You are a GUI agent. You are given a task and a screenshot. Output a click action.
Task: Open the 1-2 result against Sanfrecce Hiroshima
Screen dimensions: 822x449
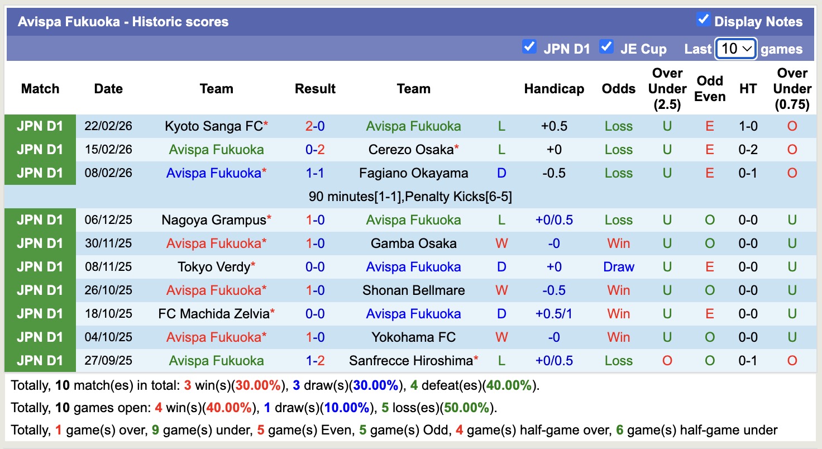tap(315, 361)
